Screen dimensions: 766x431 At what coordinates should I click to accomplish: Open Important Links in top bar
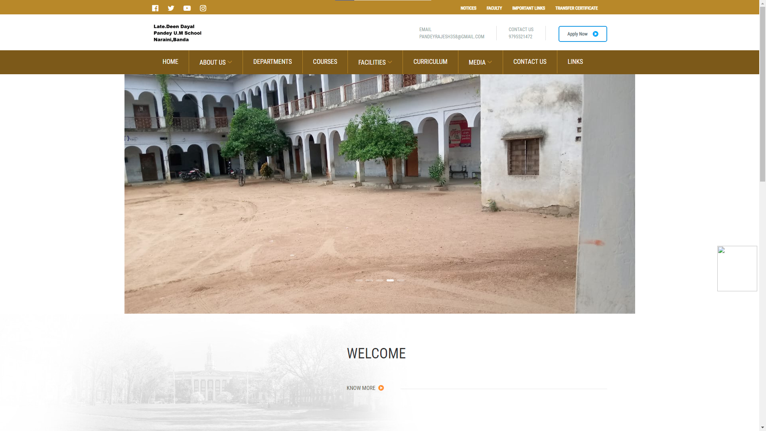click(528, 8)
